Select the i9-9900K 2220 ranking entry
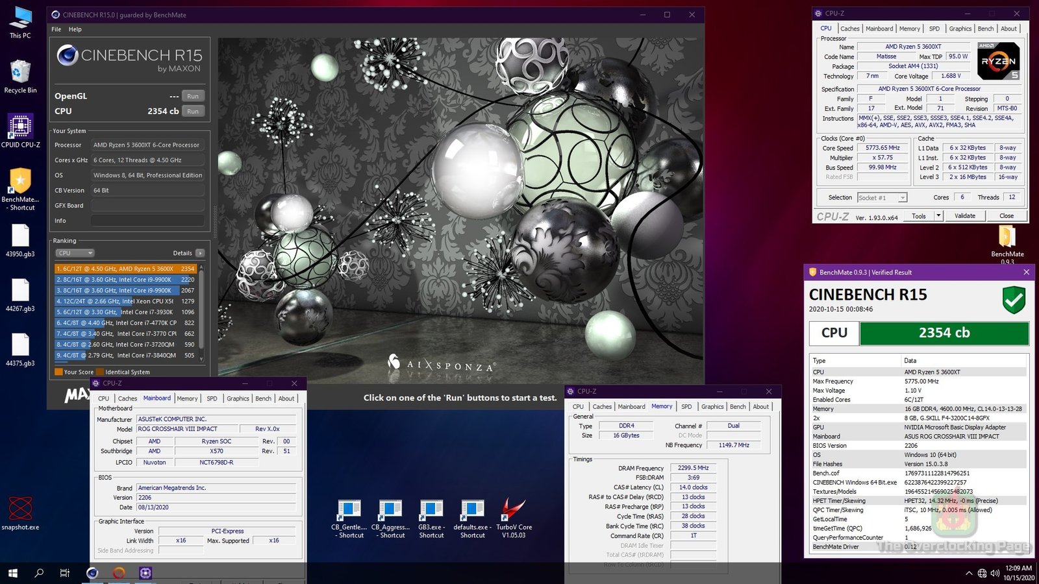 125,280
